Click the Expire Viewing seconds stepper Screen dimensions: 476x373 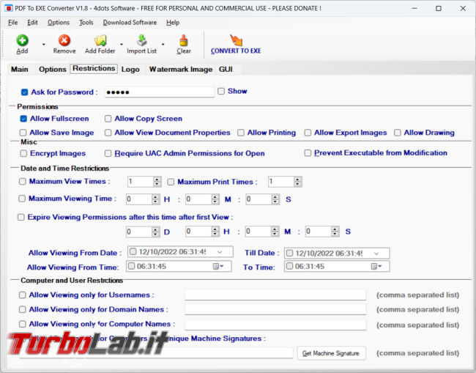[335, 232]
